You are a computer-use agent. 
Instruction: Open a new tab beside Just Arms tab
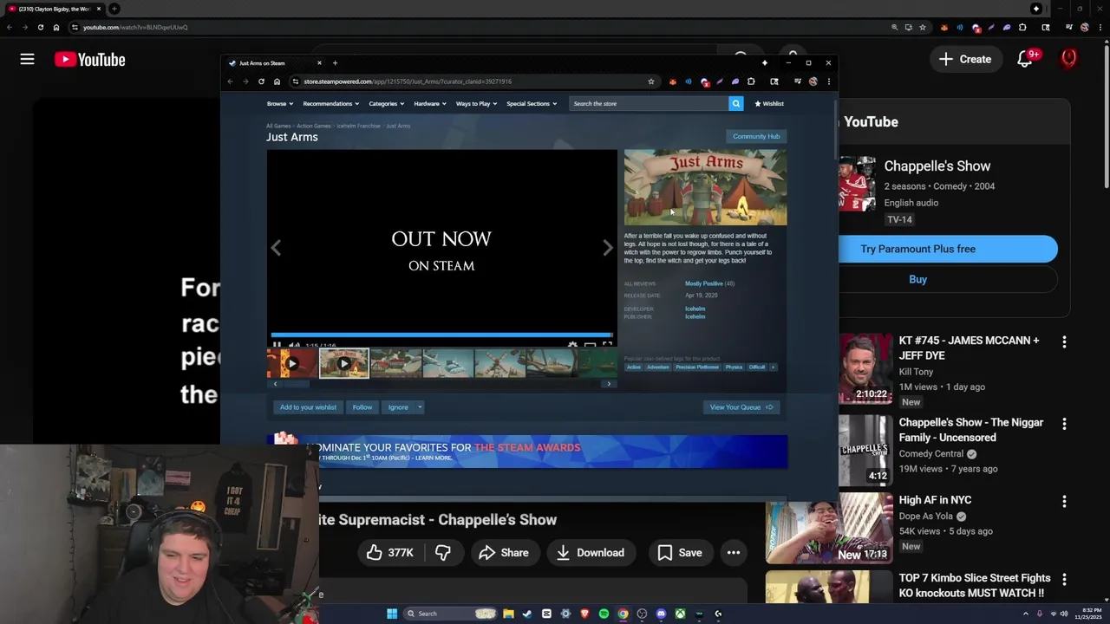[335, 62]
